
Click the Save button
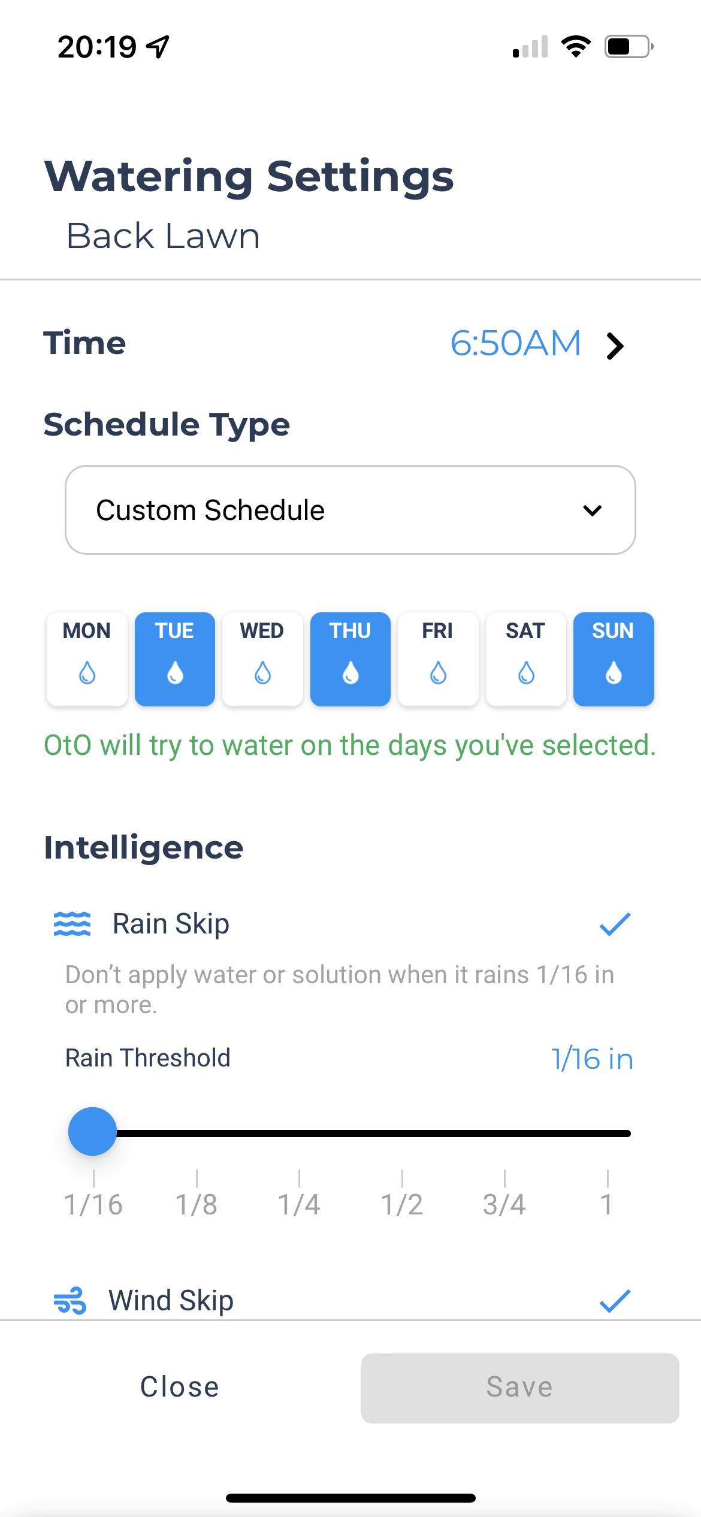520,1388
